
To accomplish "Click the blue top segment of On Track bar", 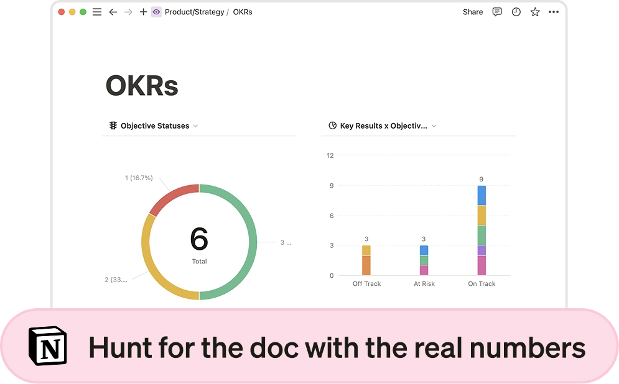I will (x=482, y=196).
